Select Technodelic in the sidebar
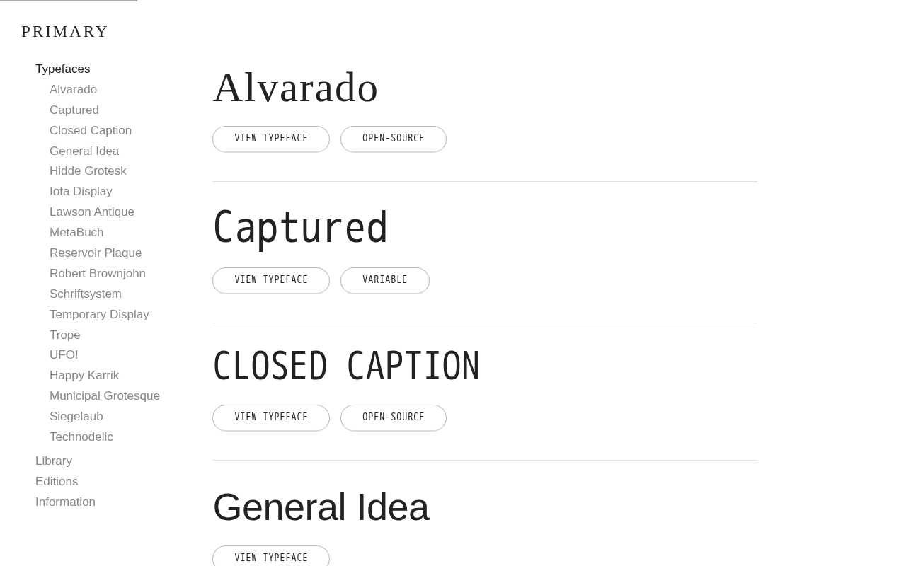This screenshot has width=906, height=566. (81, 437)
